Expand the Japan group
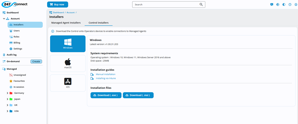 click(x=7, y=99)
